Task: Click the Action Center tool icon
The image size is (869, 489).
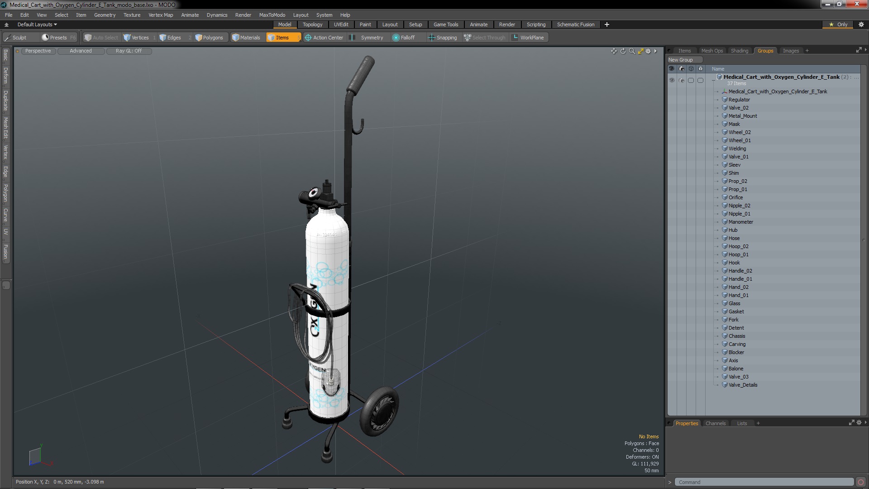Action: click(x=308, y=38)
